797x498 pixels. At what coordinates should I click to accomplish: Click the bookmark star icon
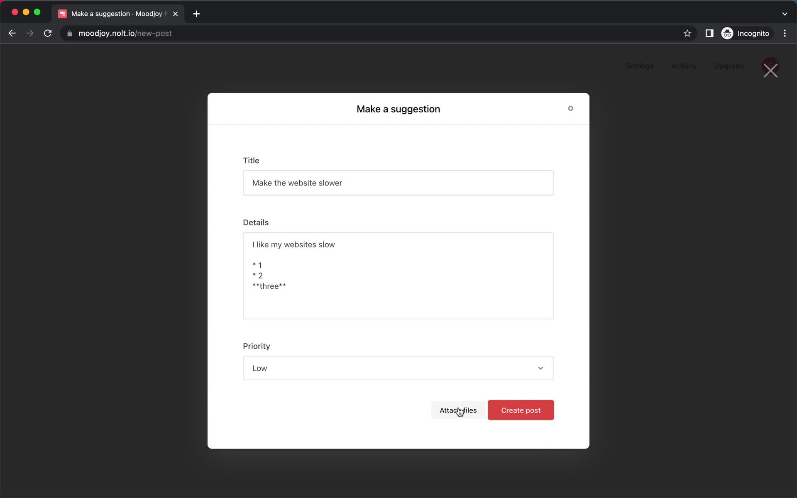687,33
